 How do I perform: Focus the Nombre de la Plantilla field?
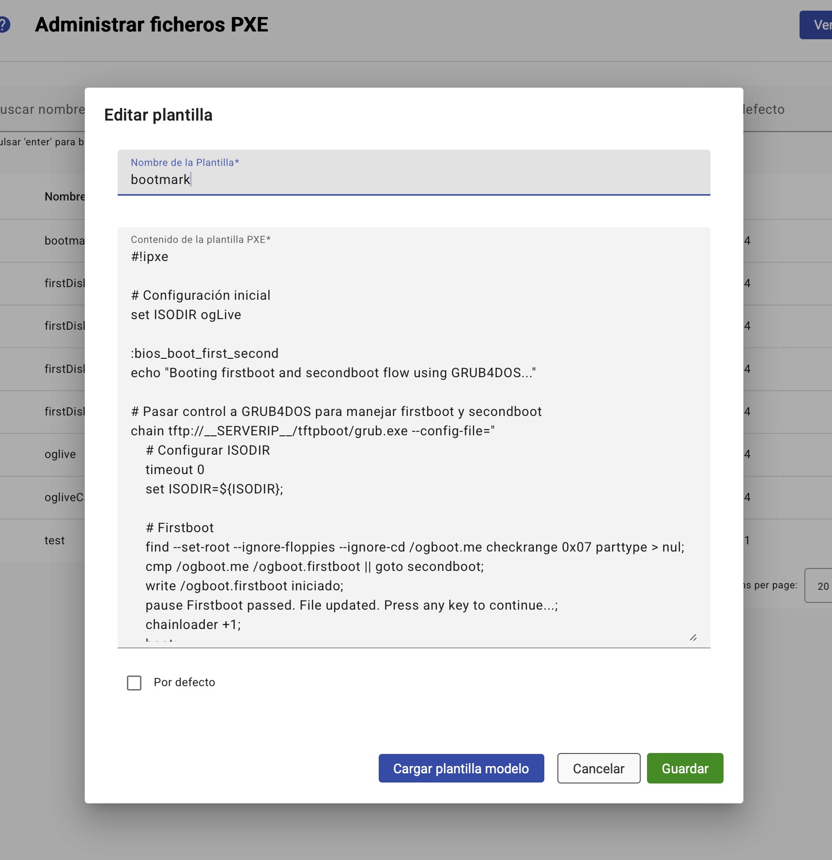coord(413,179)
